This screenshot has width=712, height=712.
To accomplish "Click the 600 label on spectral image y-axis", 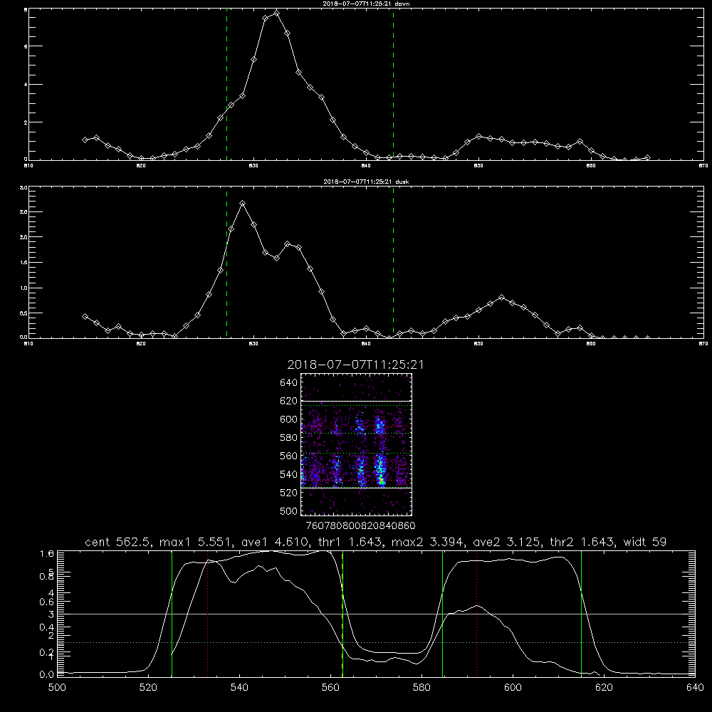I will click(288, 419).
